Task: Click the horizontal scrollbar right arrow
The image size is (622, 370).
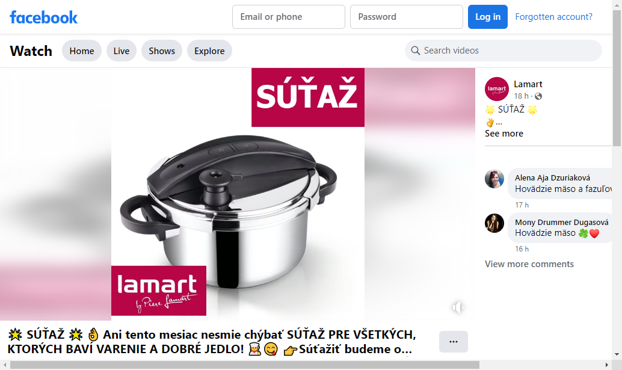Action: point(606,365)
